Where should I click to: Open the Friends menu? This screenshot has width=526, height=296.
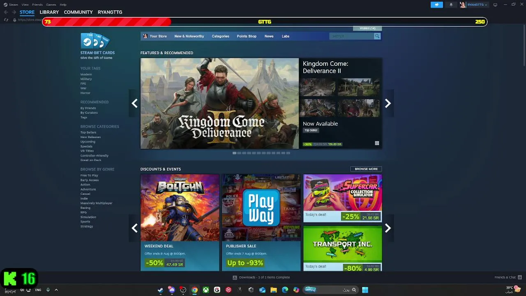click(37, 5)
